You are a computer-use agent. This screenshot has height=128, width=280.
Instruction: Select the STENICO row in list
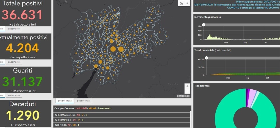click(122, 125)
